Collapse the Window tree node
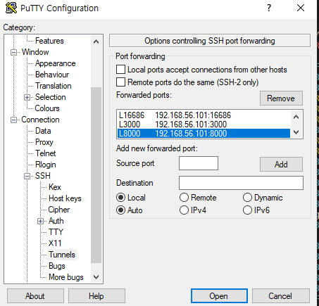319x306 pixels. point(14,52)
